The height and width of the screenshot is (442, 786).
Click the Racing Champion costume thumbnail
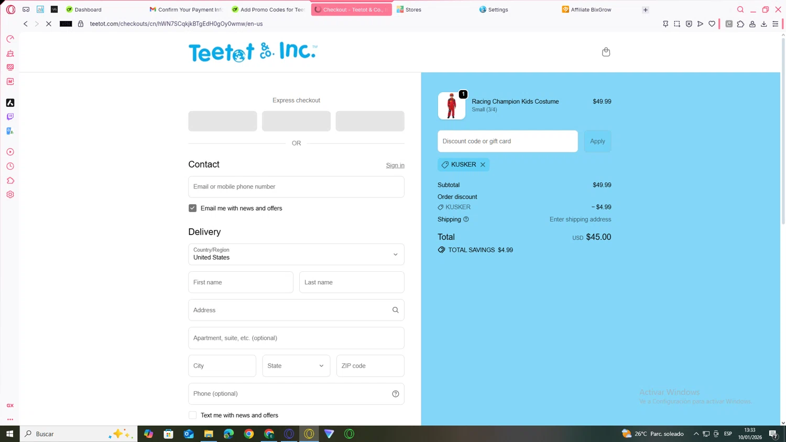point(452,106)
